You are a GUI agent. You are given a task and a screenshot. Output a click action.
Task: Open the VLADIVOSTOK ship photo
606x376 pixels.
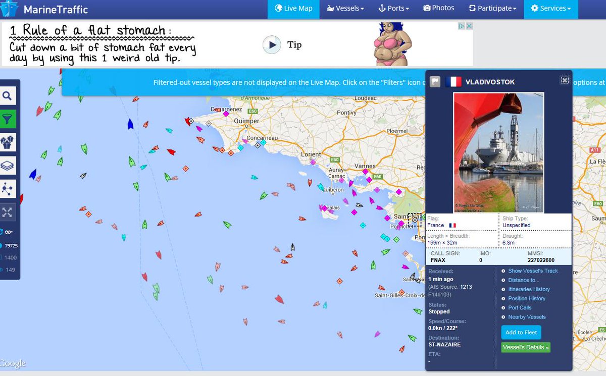point(498,153)
